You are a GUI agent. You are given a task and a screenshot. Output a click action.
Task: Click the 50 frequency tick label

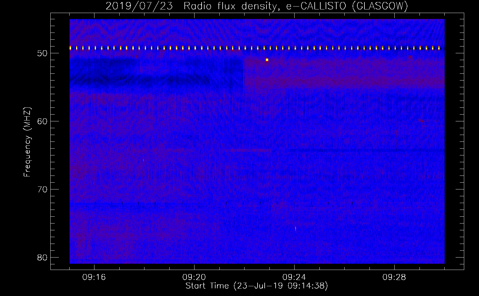(x=43, y=53)
